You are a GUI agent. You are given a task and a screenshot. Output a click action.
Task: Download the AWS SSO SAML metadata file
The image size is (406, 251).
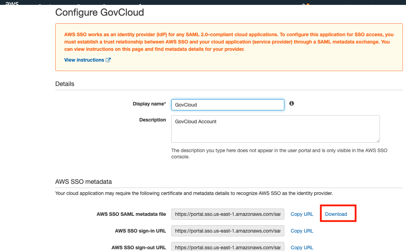[x=336, y=214]
